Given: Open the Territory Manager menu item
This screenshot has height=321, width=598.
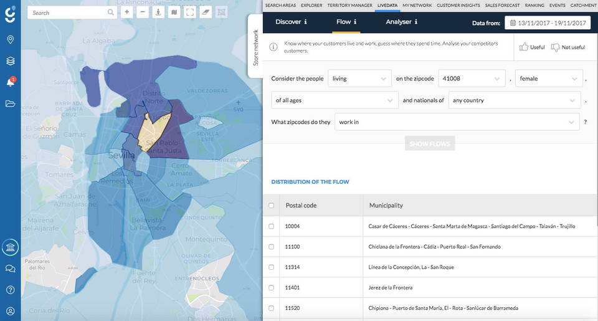Looking at the screenshot, I should coord(350,5).
